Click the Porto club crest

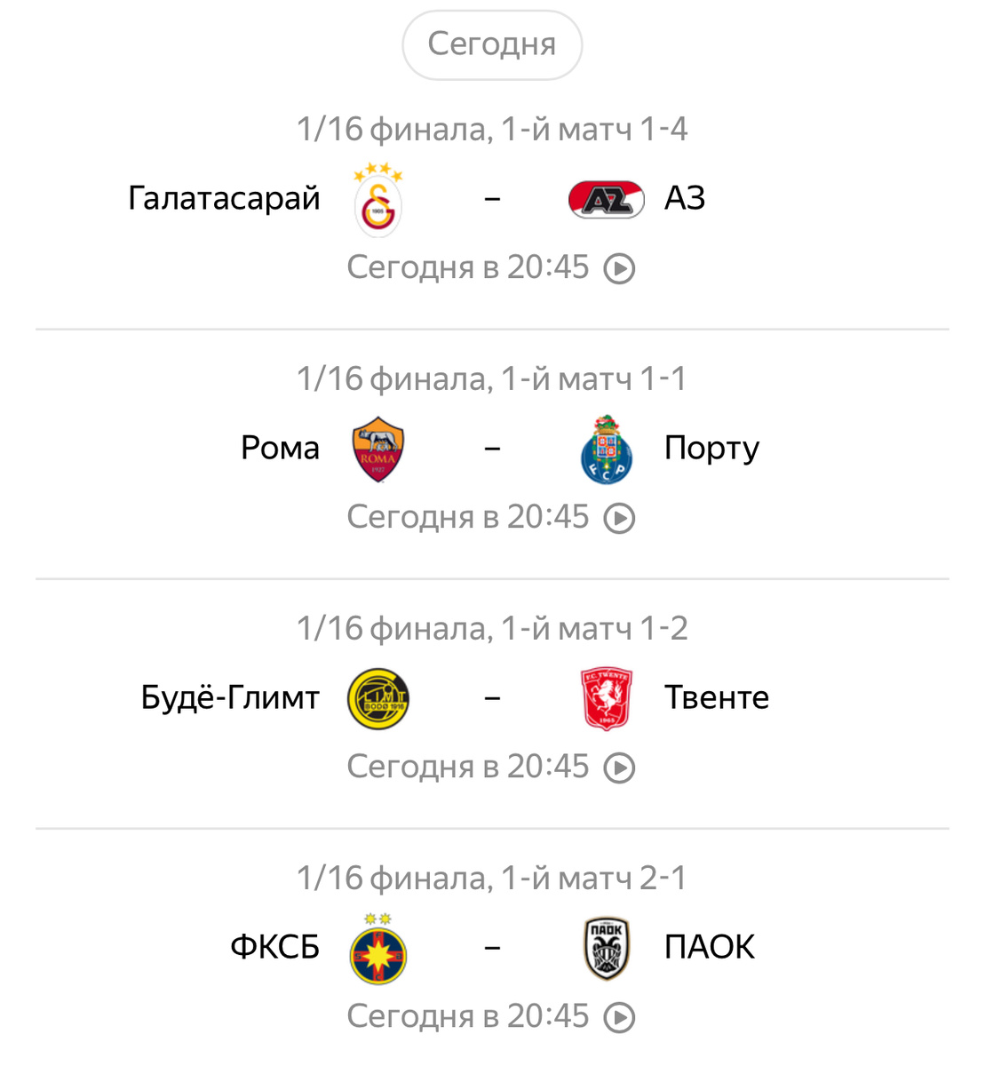[606, 449]
